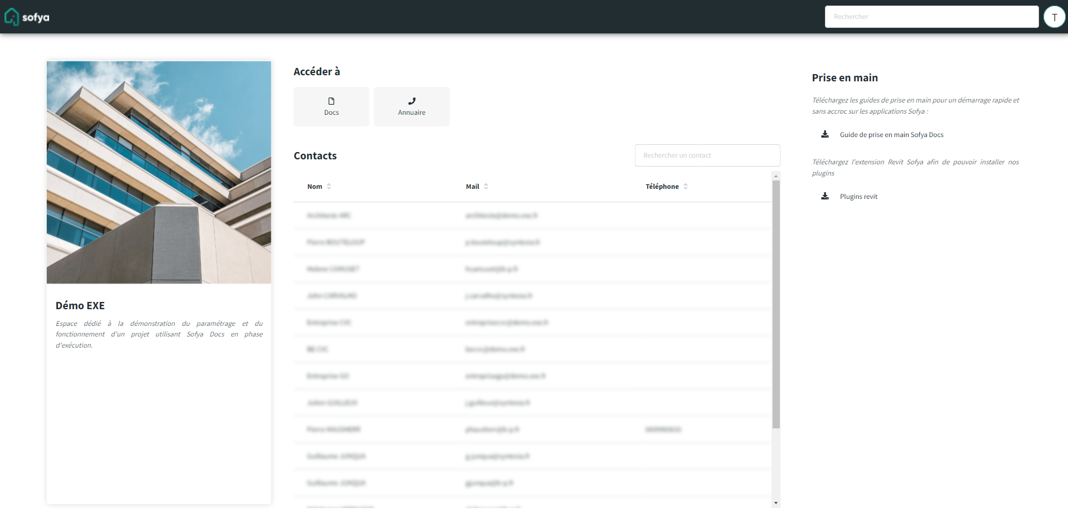
Task: Sort contacts using the Téléphone sort arrows
Action: click(686, 187)
